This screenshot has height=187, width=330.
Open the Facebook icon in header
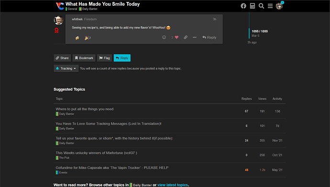(x=243, y=6)
